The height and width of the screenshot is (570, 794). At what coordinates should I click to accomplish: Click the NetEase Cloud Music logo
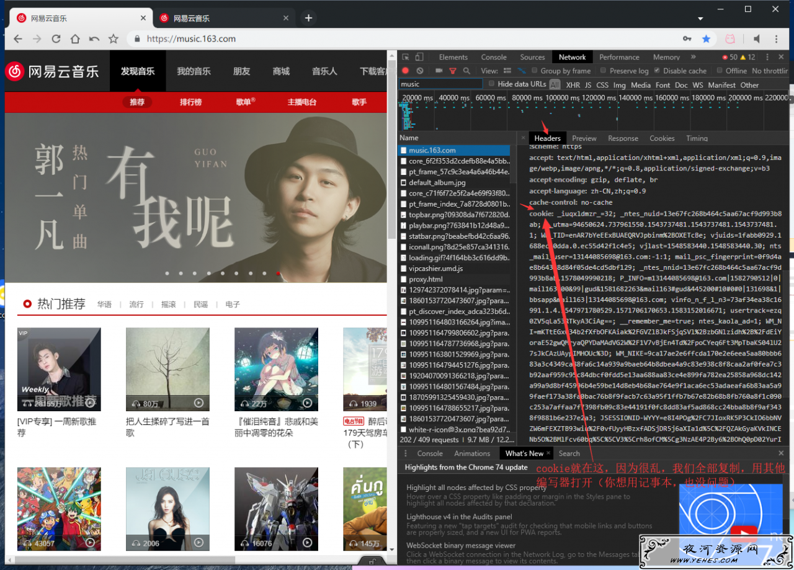(52, 71)
